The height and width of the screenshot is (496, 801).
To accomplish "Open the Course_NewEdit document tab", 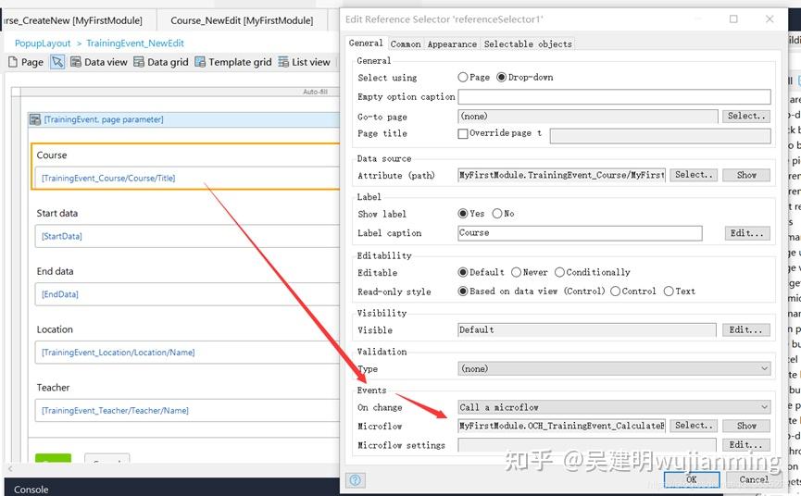I will point(242,20).
